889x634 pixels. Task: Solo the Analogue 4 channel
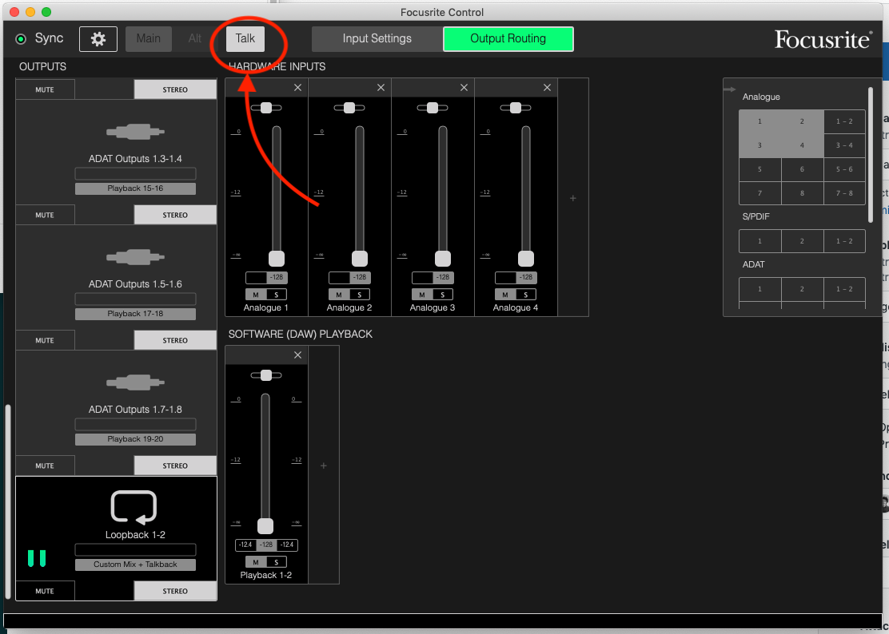(x=525, y=295)
